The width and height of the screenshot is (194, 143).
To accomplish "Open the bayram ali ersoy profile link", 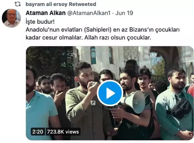I will tap(46, 4).
